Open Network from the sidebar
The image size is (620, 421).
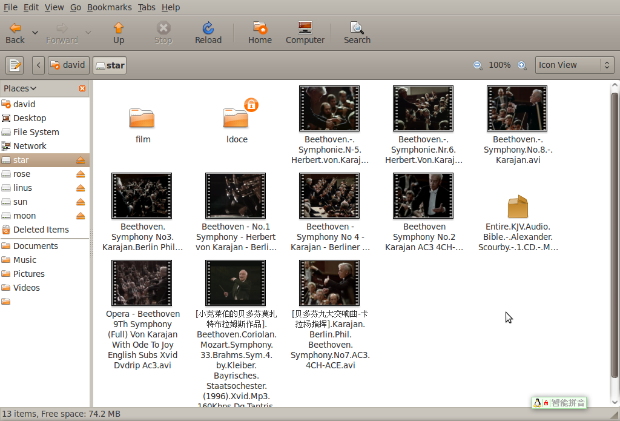coord(45,146)
